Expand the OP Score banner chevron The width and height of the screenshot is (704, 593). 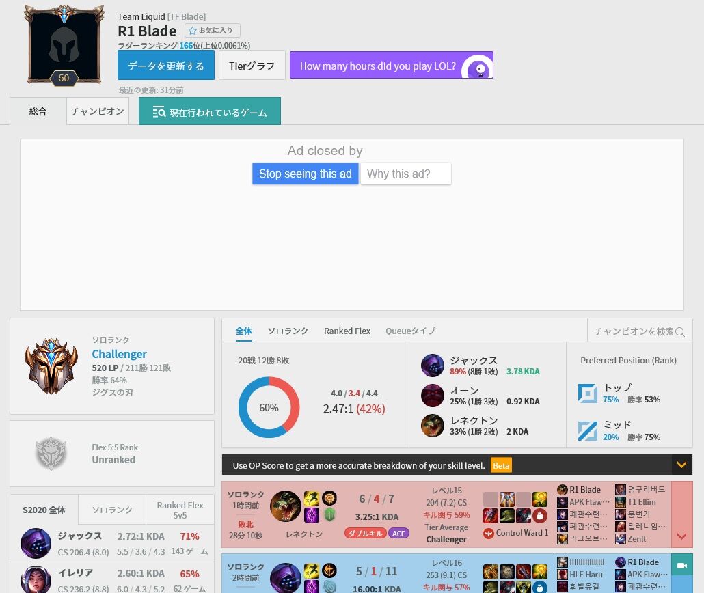tap(681, 465)
